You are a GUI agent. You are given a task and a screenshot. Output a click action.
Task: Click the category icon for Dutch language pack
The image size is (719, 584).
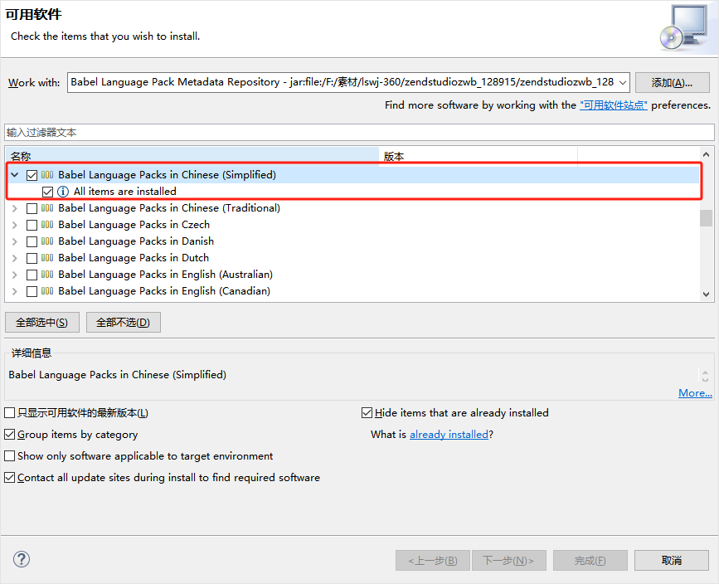pos(47,258)
